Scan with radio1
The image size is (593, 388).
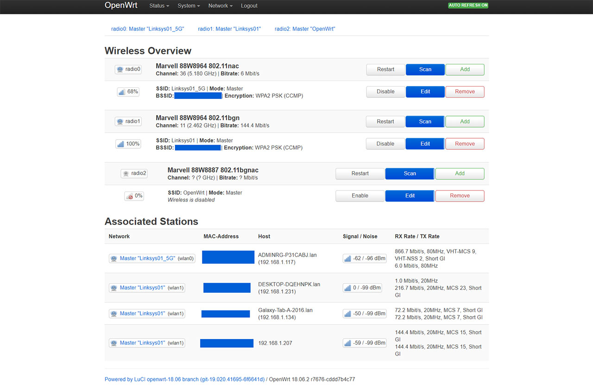425,122
